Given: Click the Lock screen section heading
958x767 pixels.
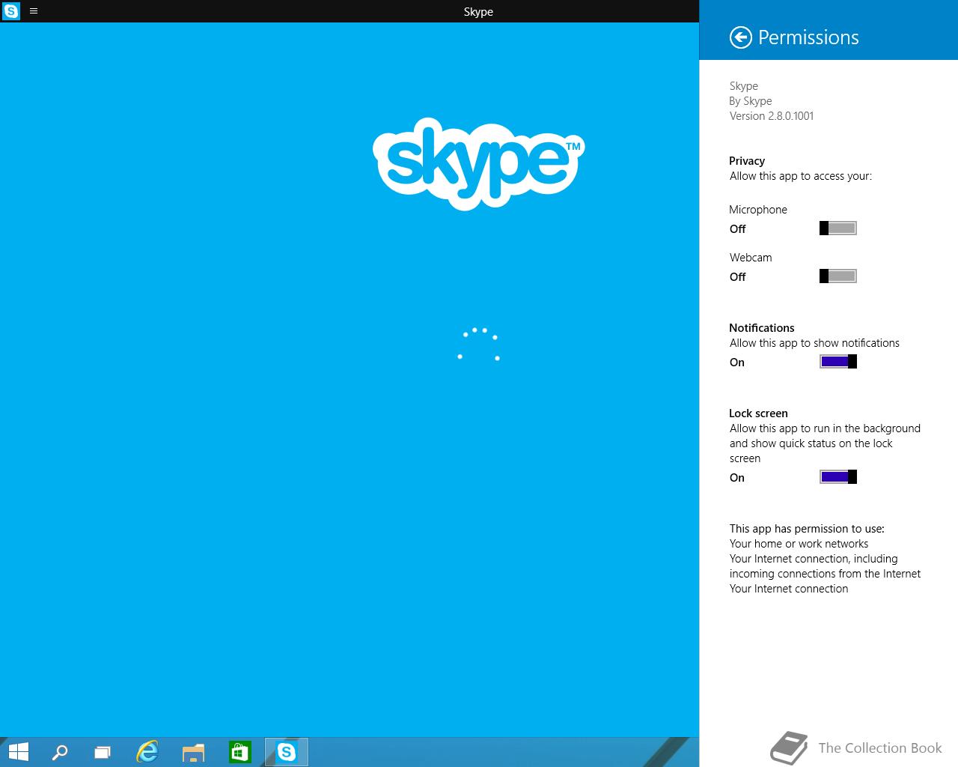Looking at the screenshot, I should (x=758, y=413).
